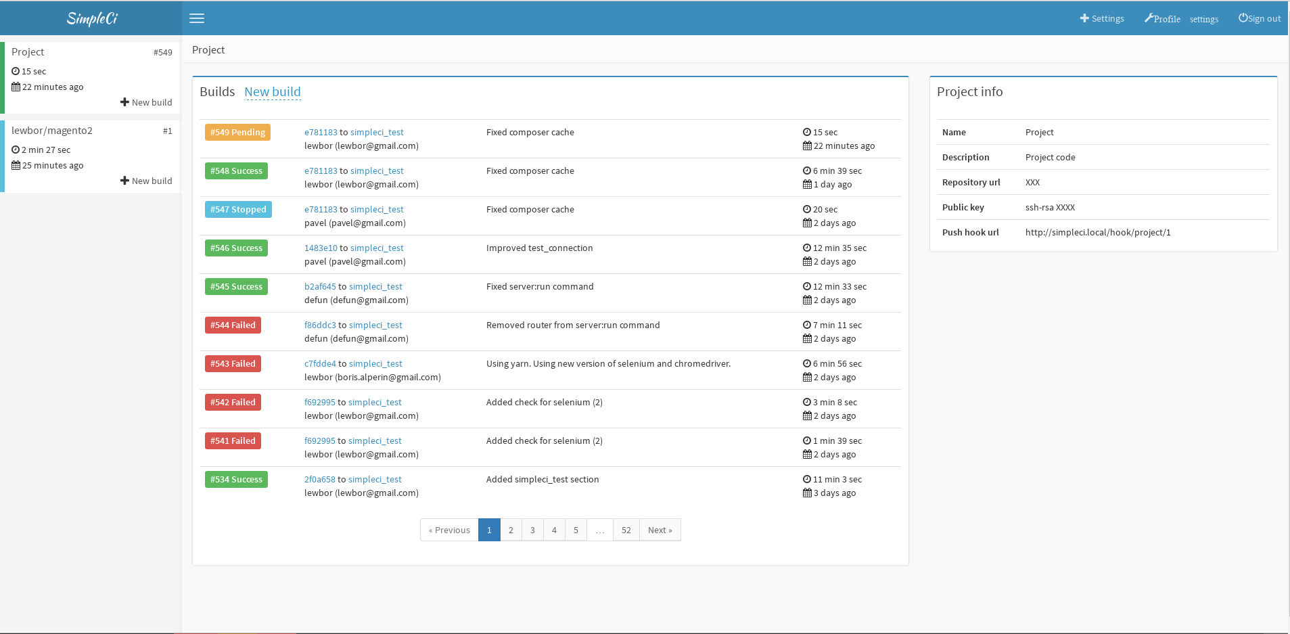Screen dimensions: 1290x634
Task: Sign out from the top bar
Action: [1260, 18]
